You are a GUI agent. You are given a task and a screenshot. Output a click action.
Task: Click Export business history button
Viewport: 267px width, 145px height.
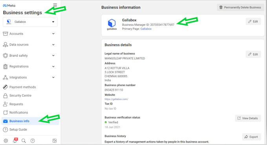tap(251, 137)
